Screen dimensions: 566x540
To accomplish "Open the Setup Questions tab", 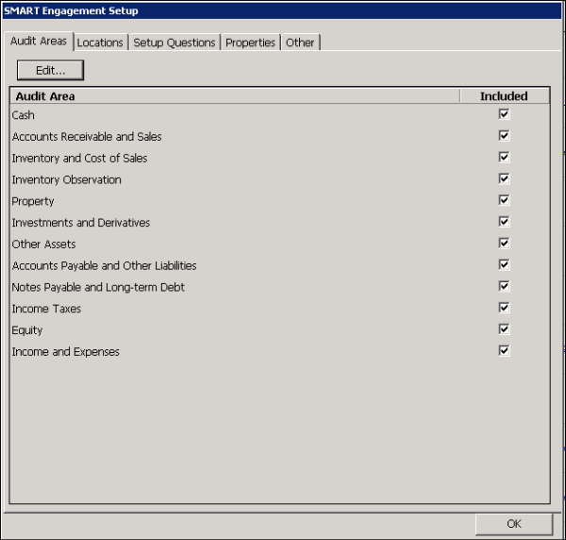I will click(x=175, y=42).
